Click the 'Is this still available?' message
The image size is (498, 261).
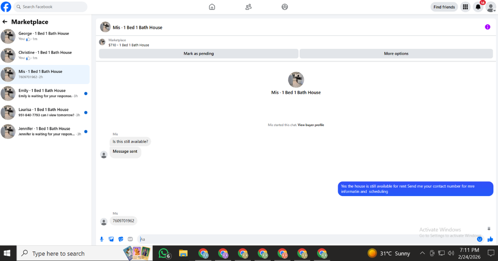(x=130, y=141)
